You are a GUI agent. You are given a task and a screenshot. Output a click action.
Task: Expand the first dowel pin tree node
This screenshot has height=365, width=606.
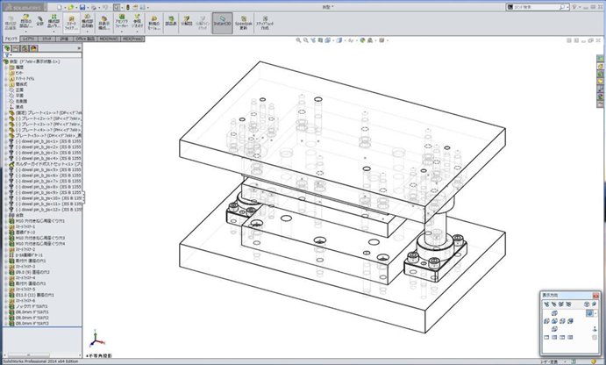(x=5, y=140)
